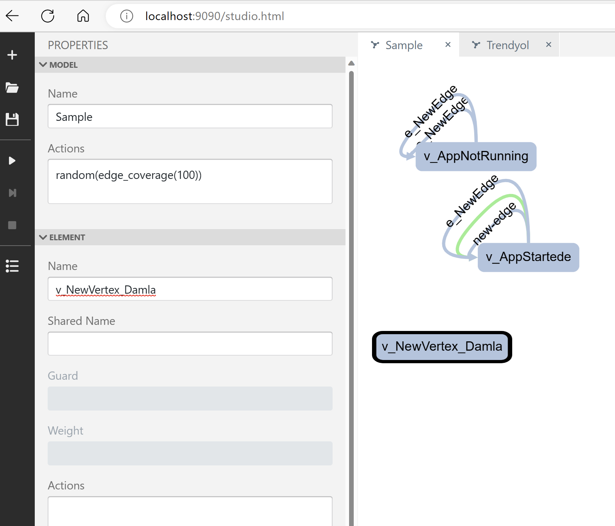Select the Sample model tab
Image resolution: width=615 pixels, height=526 pixels.
click(404, 45)
